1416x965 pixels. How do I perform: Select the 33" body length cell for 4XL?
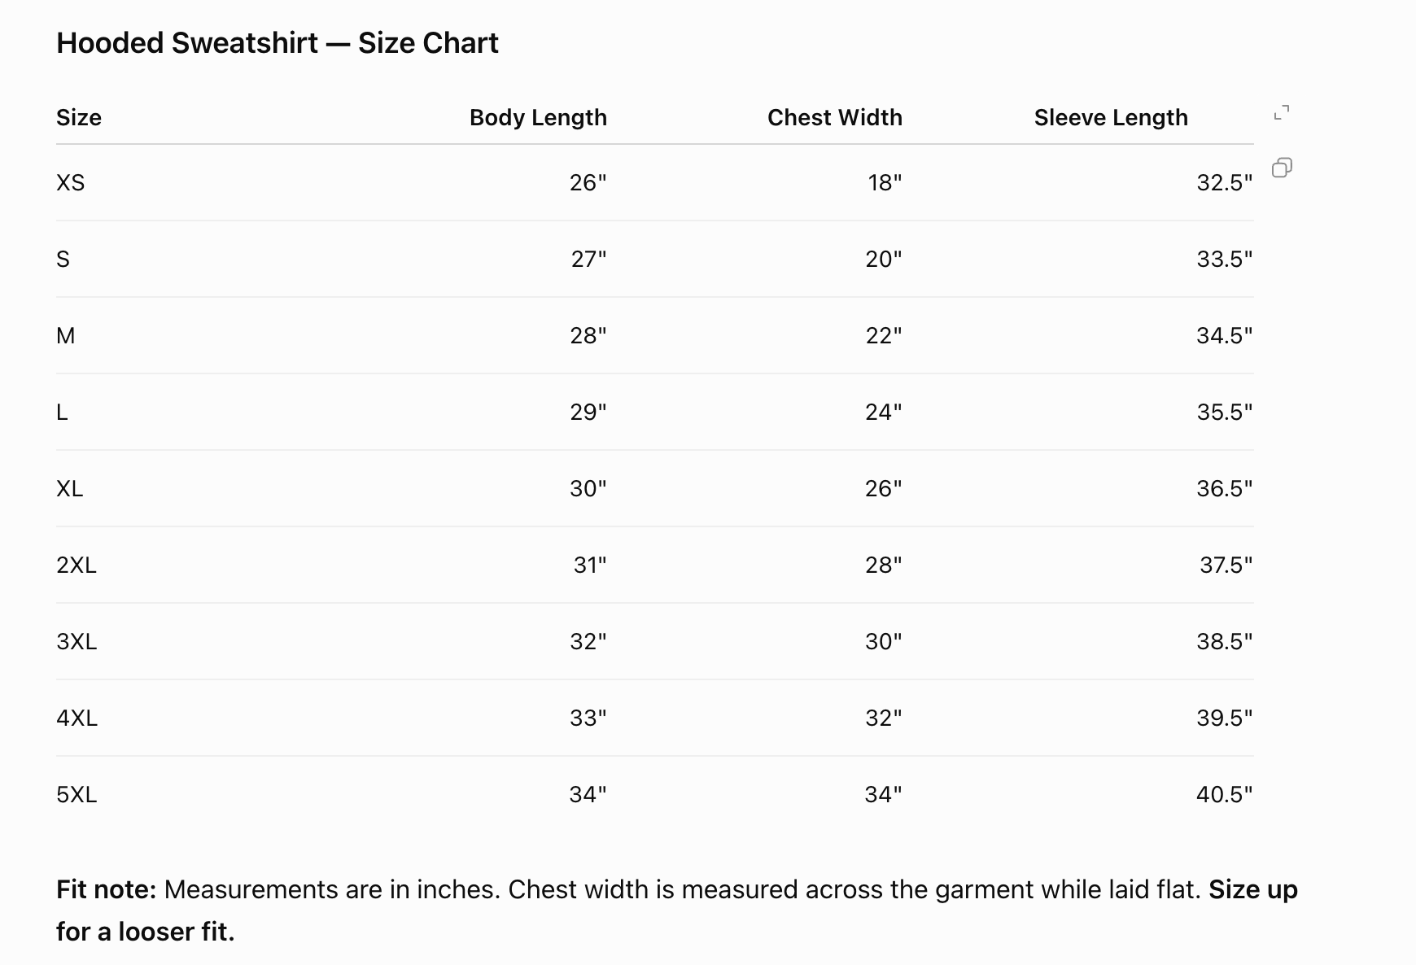pyautogui.click(x=588, y=718)
